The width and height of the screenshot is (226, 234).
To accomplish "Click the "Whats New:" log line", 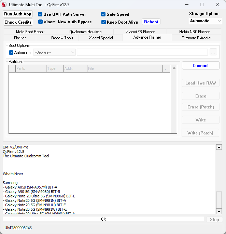I will point(13,174).
